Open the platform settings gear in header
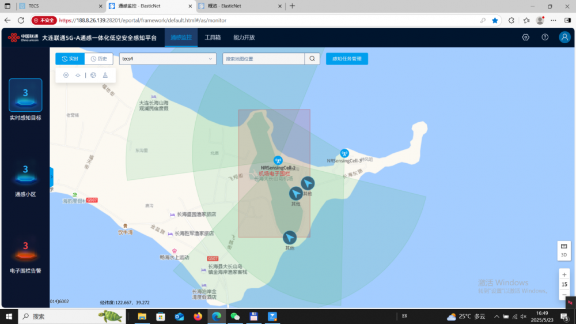Screen dimensions: 576x324 tap(526, 37)
